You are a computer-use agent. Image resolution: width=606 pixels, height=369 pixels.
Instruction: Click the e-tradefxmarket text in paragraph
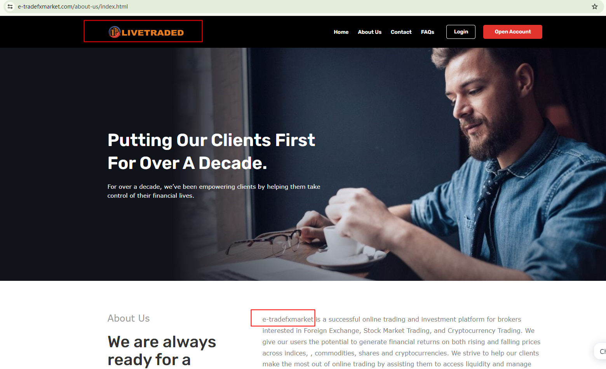(287, 319)
